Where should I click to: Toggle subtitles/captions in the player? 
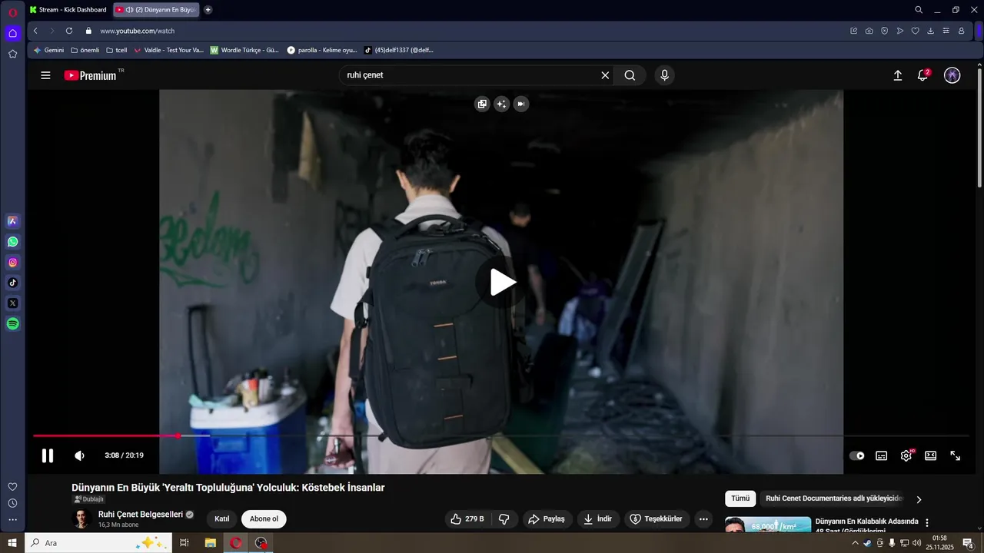pos(882,455)
